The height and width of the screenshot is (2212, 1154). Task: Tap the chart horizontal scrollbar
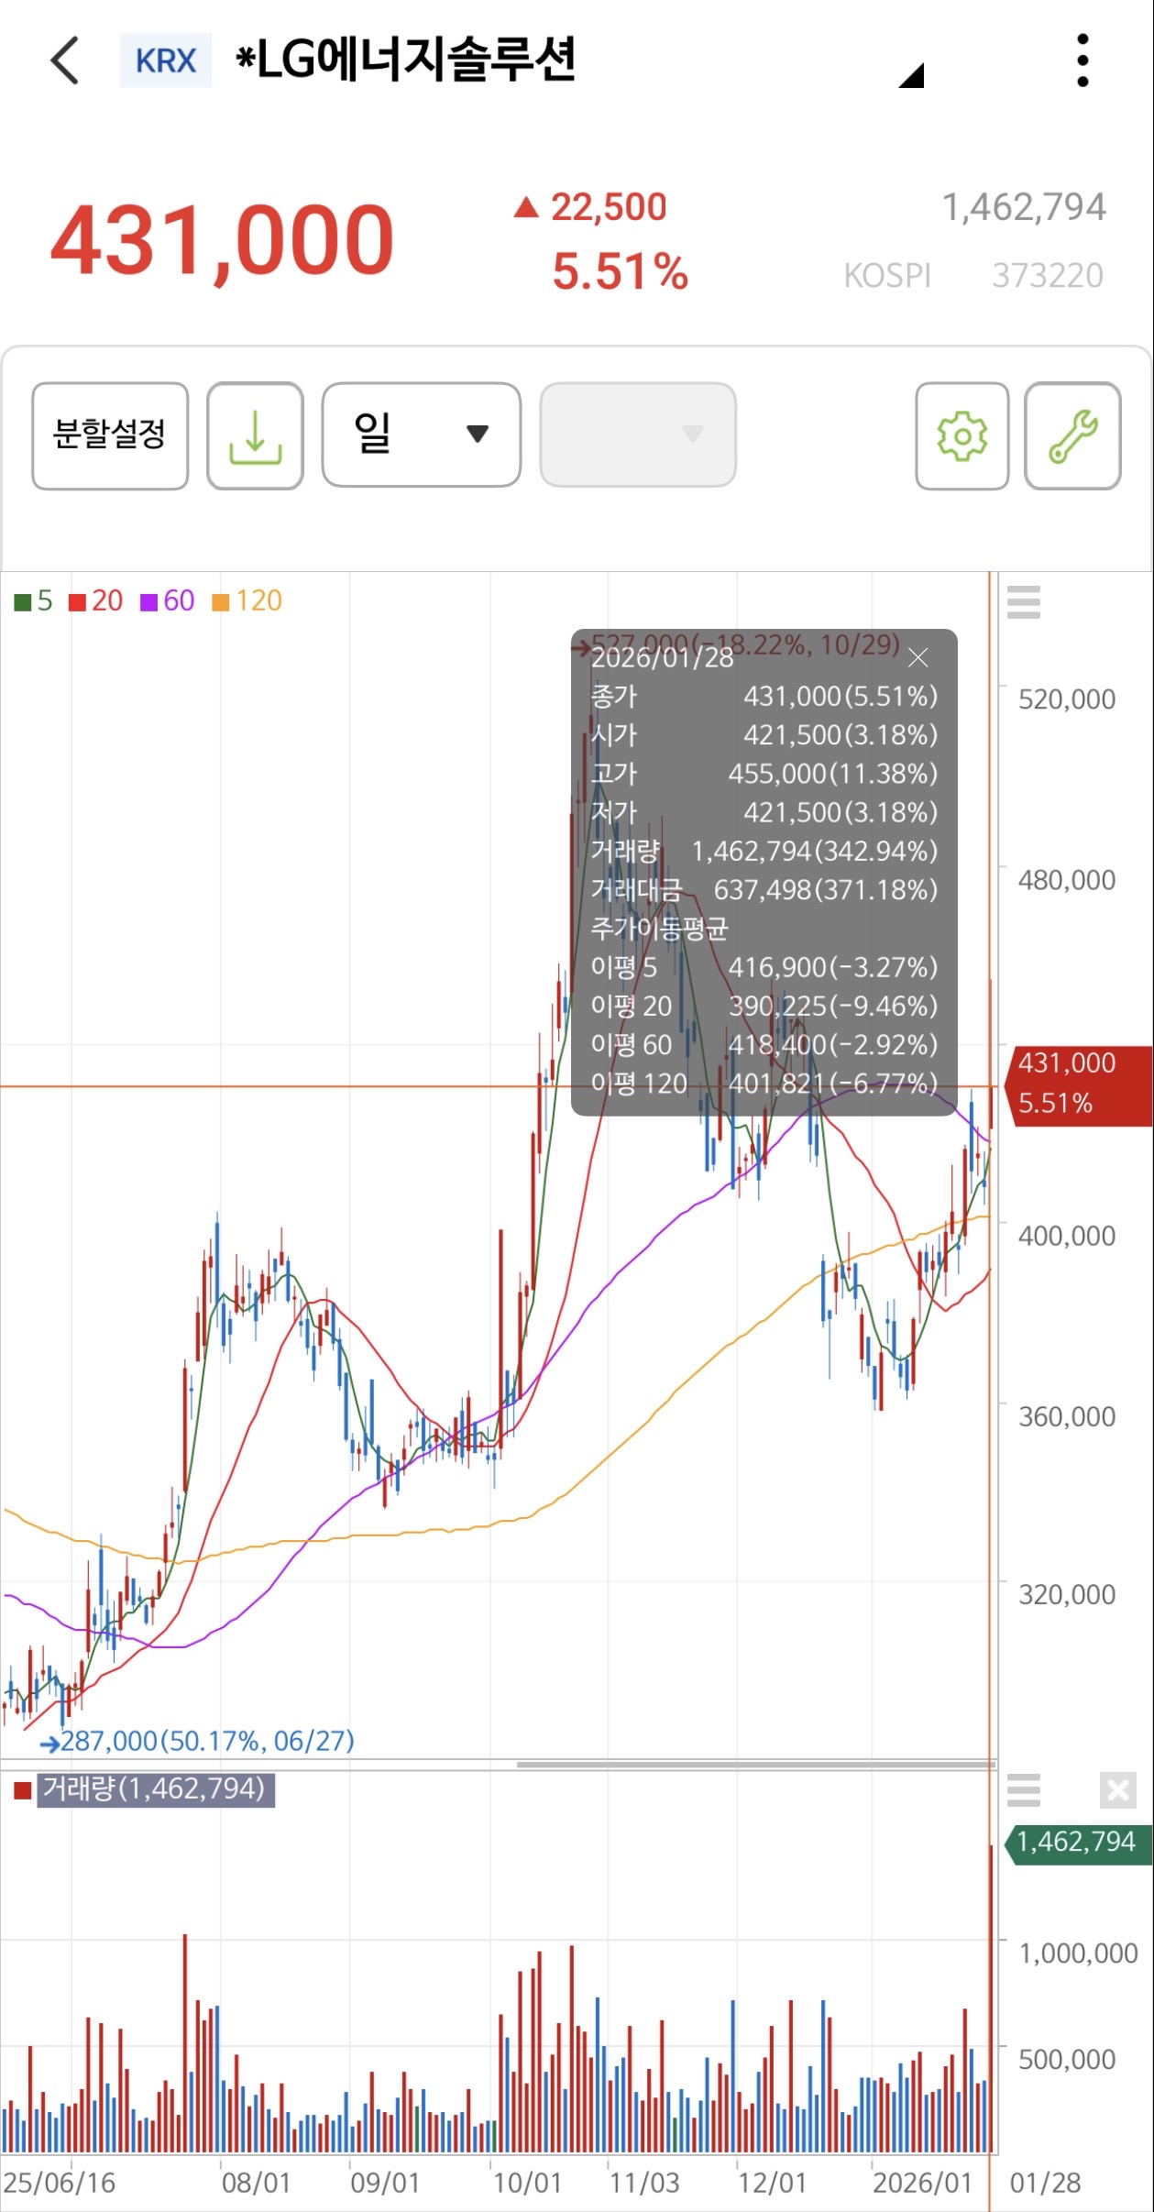(x=755, y=1764)
